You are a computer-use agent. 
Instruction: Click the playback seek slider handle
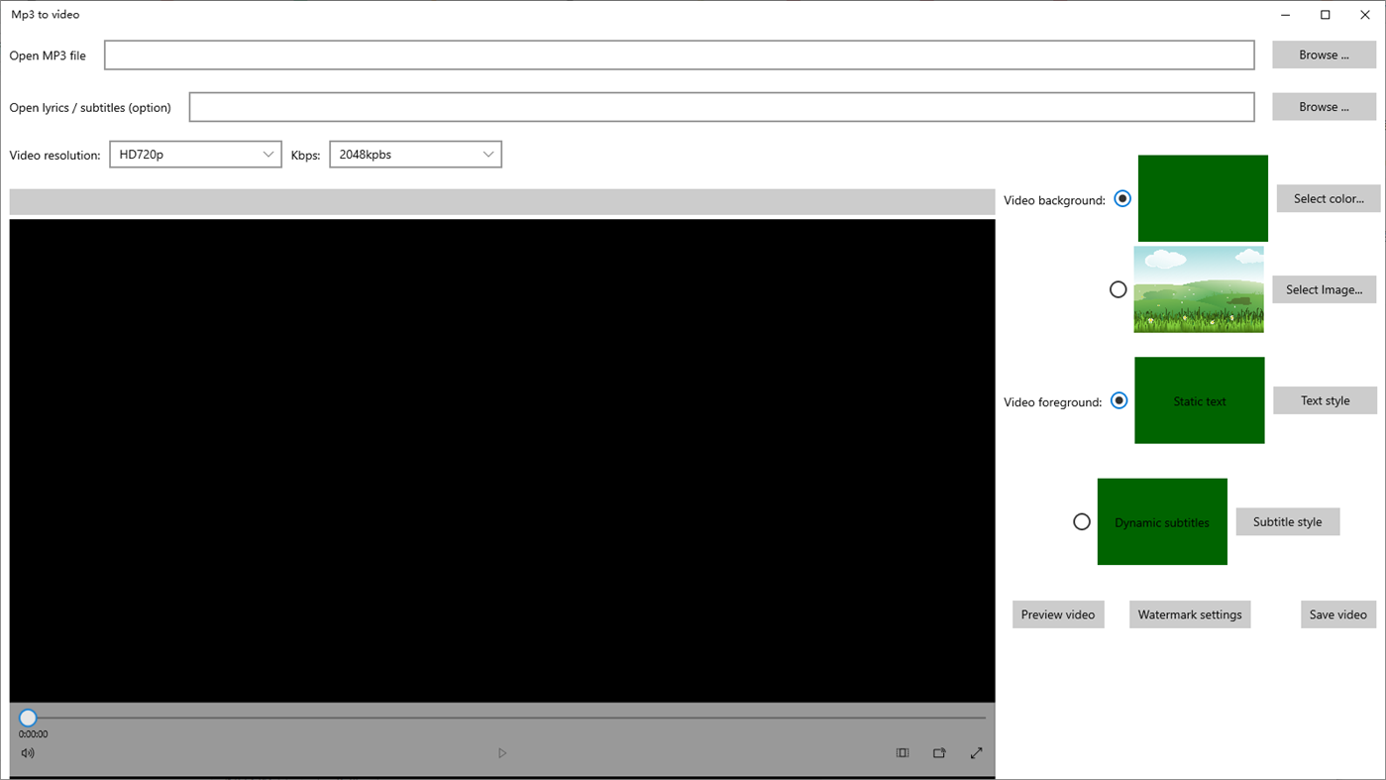(27, 717)
